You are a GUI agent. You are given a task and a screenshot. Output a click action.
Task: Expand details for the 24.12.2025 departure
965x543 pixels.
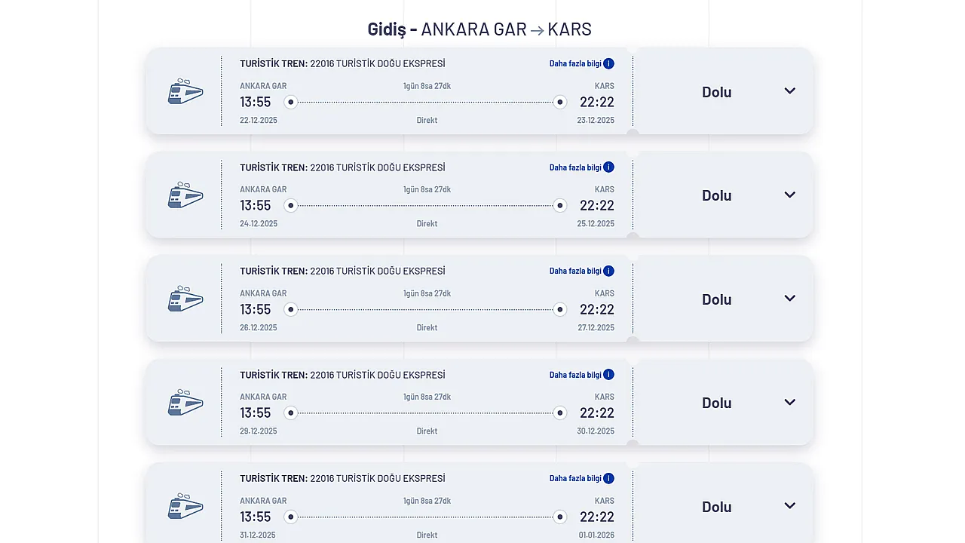coord(789,195)
